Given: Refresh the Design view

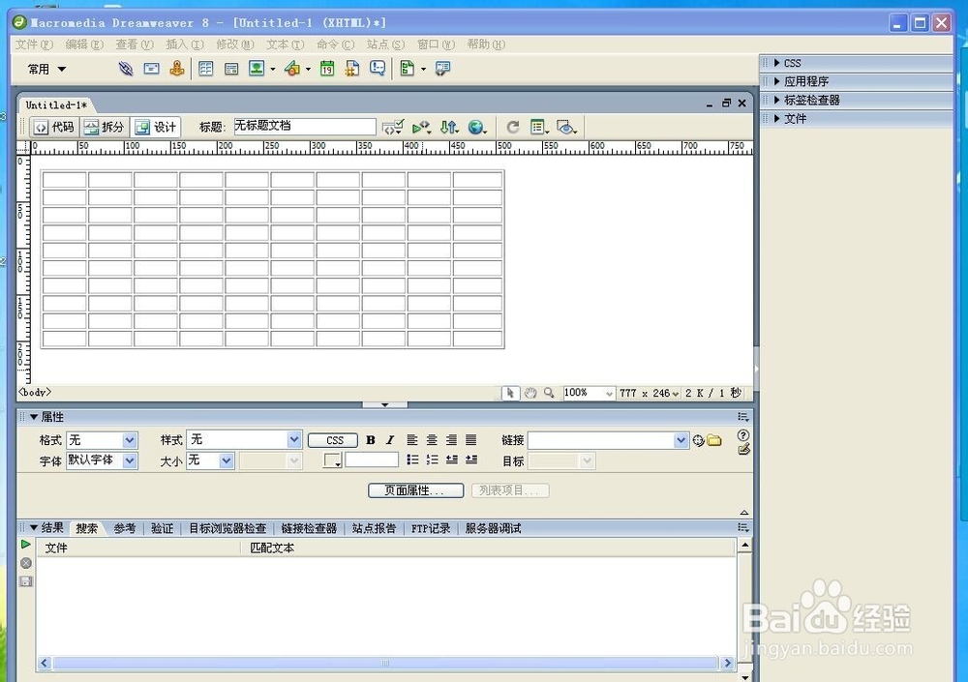Looking at the screenshot, I should coord(512,127).
